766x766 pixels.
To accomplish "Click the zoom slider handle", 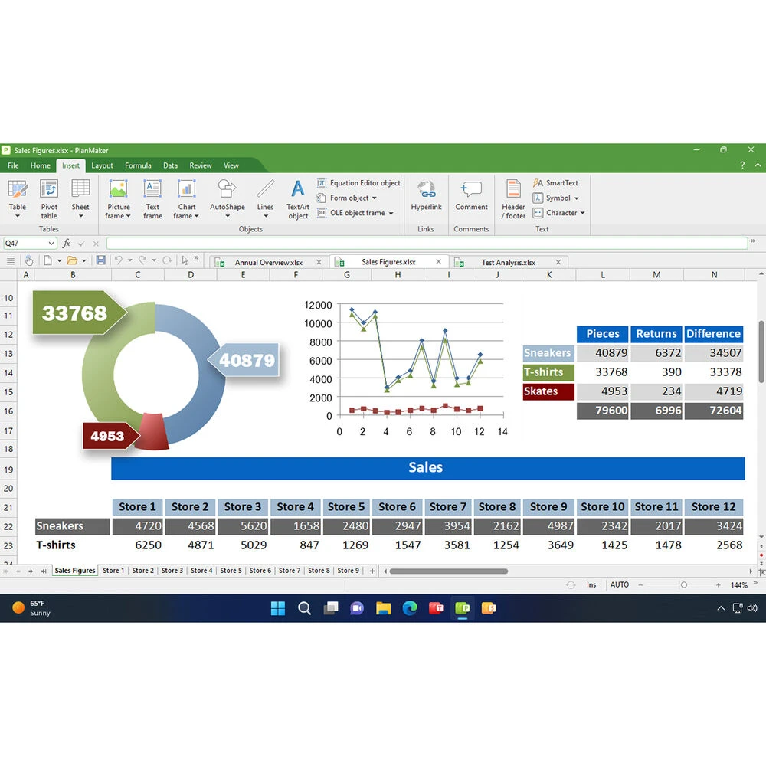I will pos(684,584).
